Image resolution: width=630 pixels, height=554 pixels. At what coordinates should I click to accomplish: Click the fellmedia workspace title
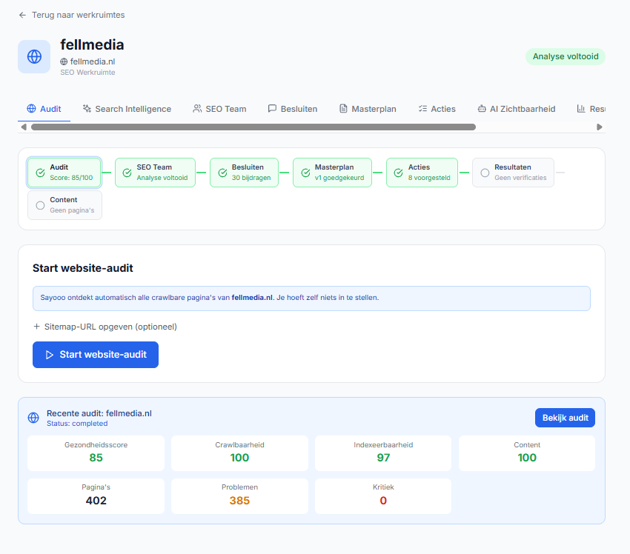click(x=92, y=45)
